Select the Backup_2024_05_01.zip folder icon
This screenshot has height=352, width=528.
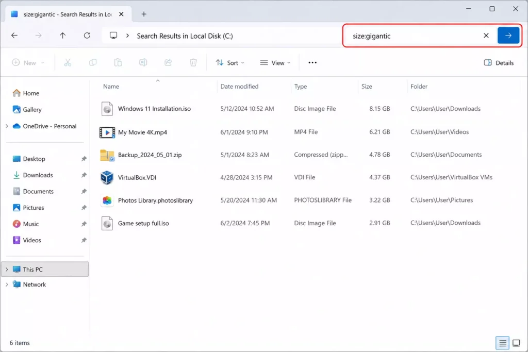[x=107, y=155]
